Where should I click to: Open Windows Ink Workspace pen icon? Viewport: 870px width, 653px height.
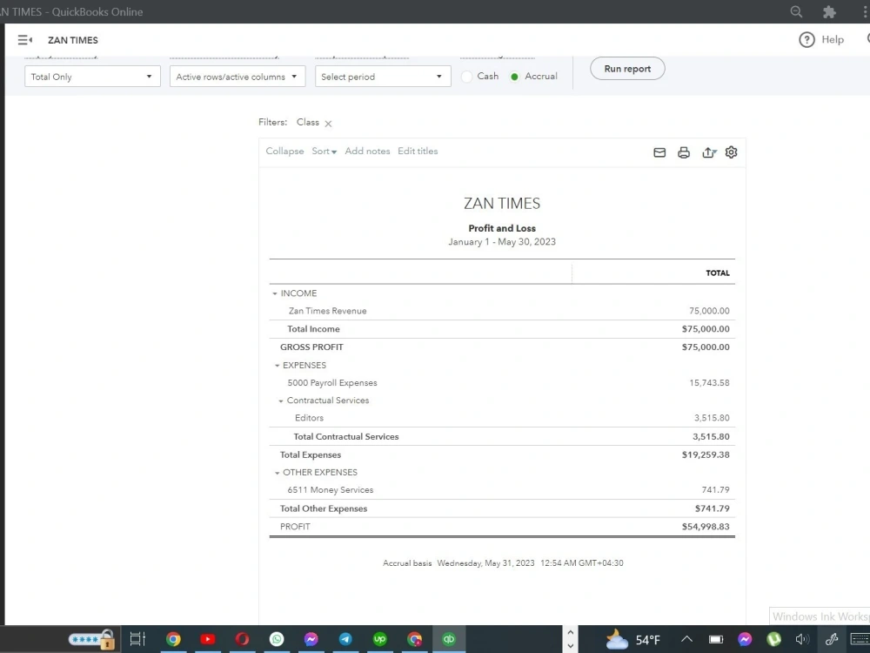[x=831, y=640]
